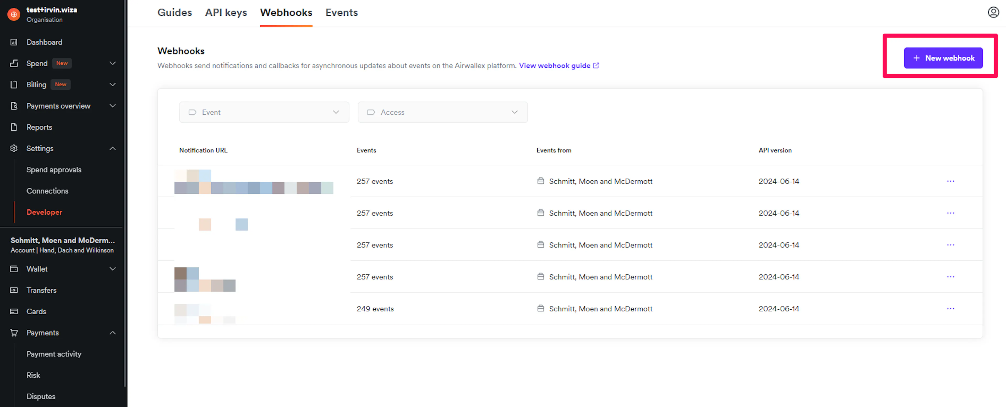Open the Access filter dropdown
Image resolution: width=1006 pixels, height=407 pixels.
(x=442, y=112)
